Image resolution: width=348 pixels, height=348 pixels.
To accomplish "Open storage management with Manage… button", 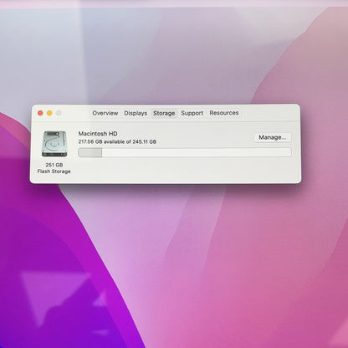I will pyautogui.click(x=273, y=137).
